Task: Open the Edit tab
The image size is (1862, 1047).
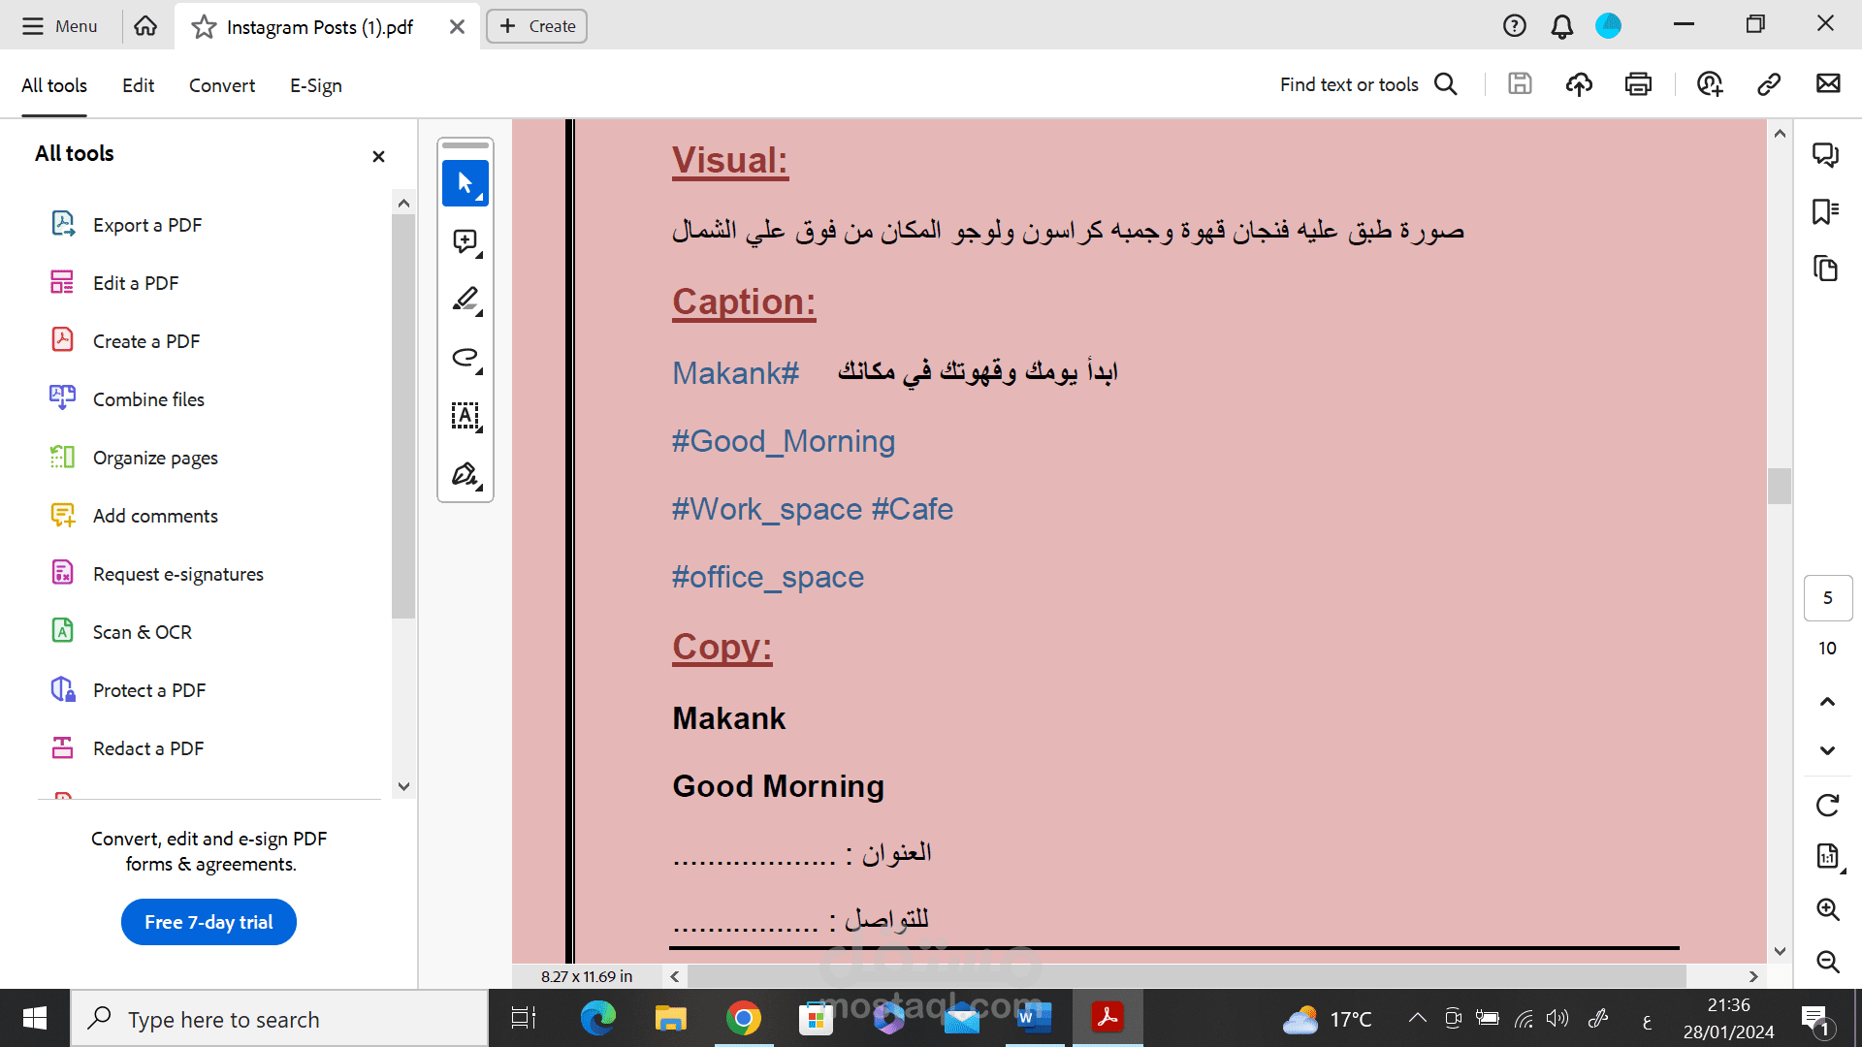Action: tap(138, 85)
